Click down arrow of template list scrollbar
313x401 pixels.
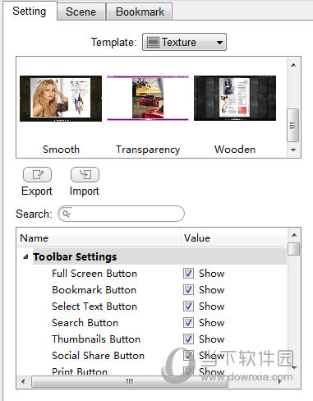click(x=293, y=150)
